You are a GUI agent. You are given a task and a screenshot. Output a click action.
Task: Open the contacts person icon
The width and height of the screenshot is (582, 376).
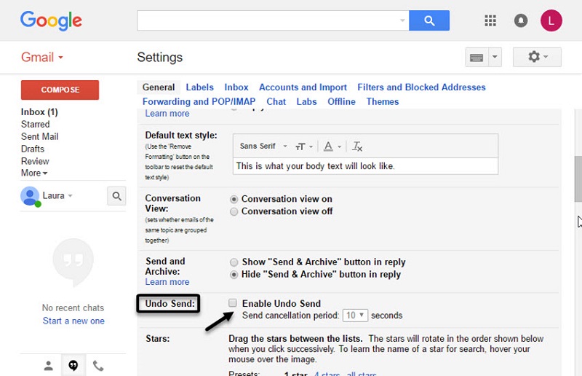pyautogui.click(x=48, y=366)
